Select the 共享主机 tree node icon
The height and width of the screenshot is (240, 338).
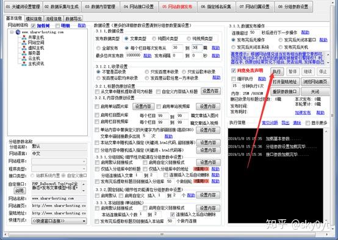(24, 37)
